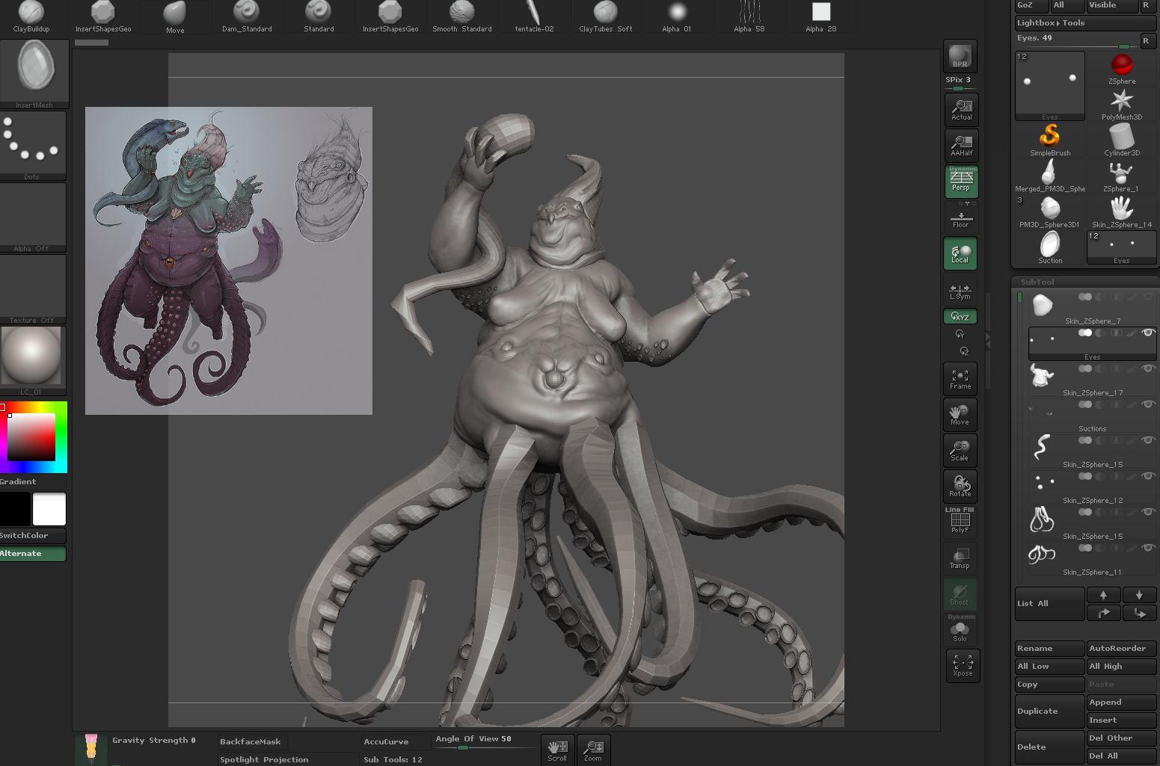Pick the Standard brush

pyautogui.click(x=319, y=16)
